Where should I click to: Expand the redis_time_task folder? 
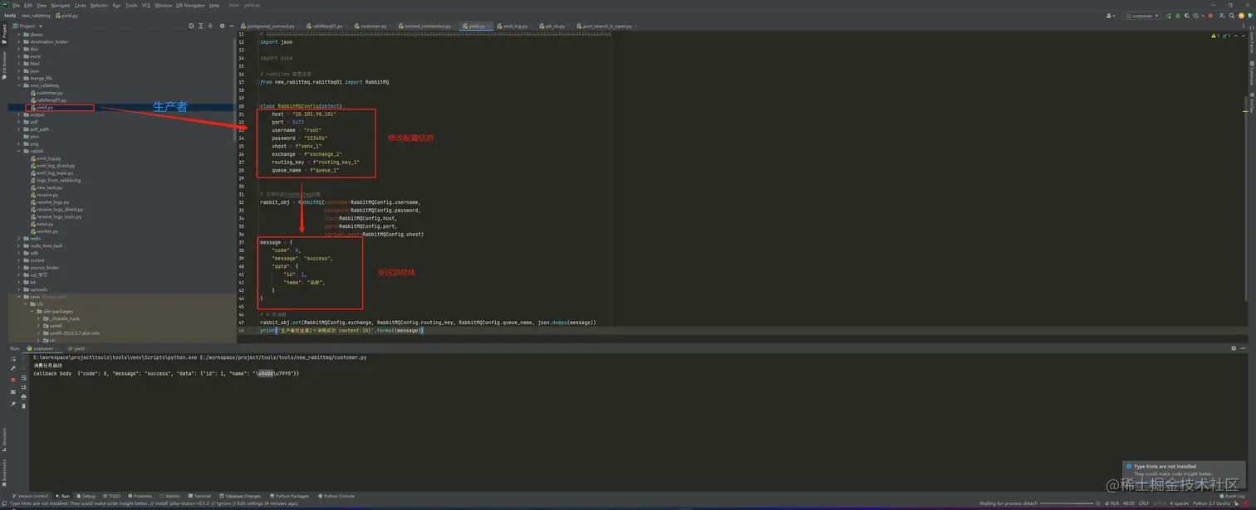pyautogui.click(x=19, y=245)
